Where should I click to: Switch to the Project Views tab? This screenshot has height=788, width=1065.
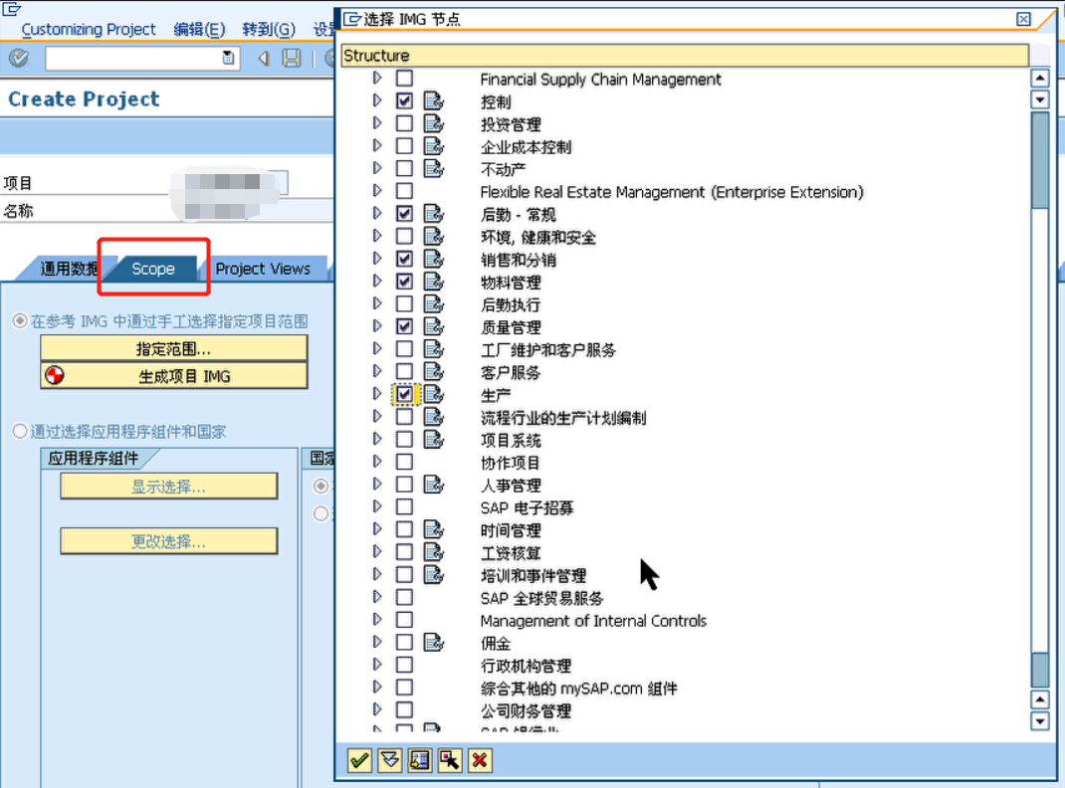point(265,268)
